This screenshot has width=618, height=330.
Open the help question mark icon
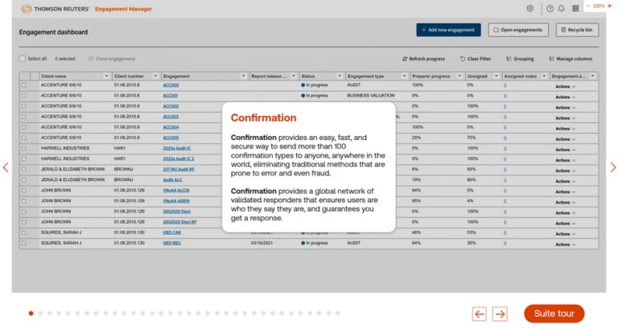tap(550, 8)
